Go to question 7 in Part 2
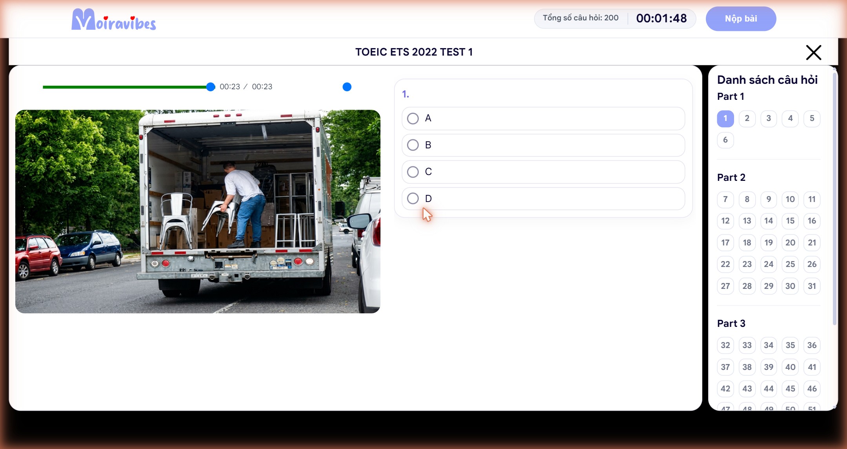This screenshot has width=847, height=449. [x=725, y=199]
